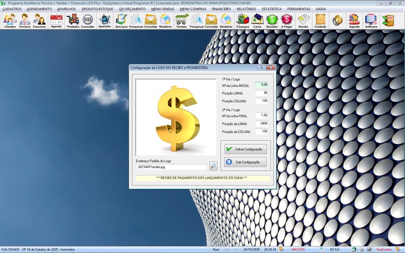Screen dimensions: 405x253
Task: Open the Caixa cash book icon
Action: 257,21
